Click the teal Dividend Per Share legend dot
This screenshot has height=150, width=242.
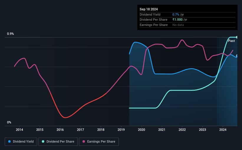click(x=43, y=141)
